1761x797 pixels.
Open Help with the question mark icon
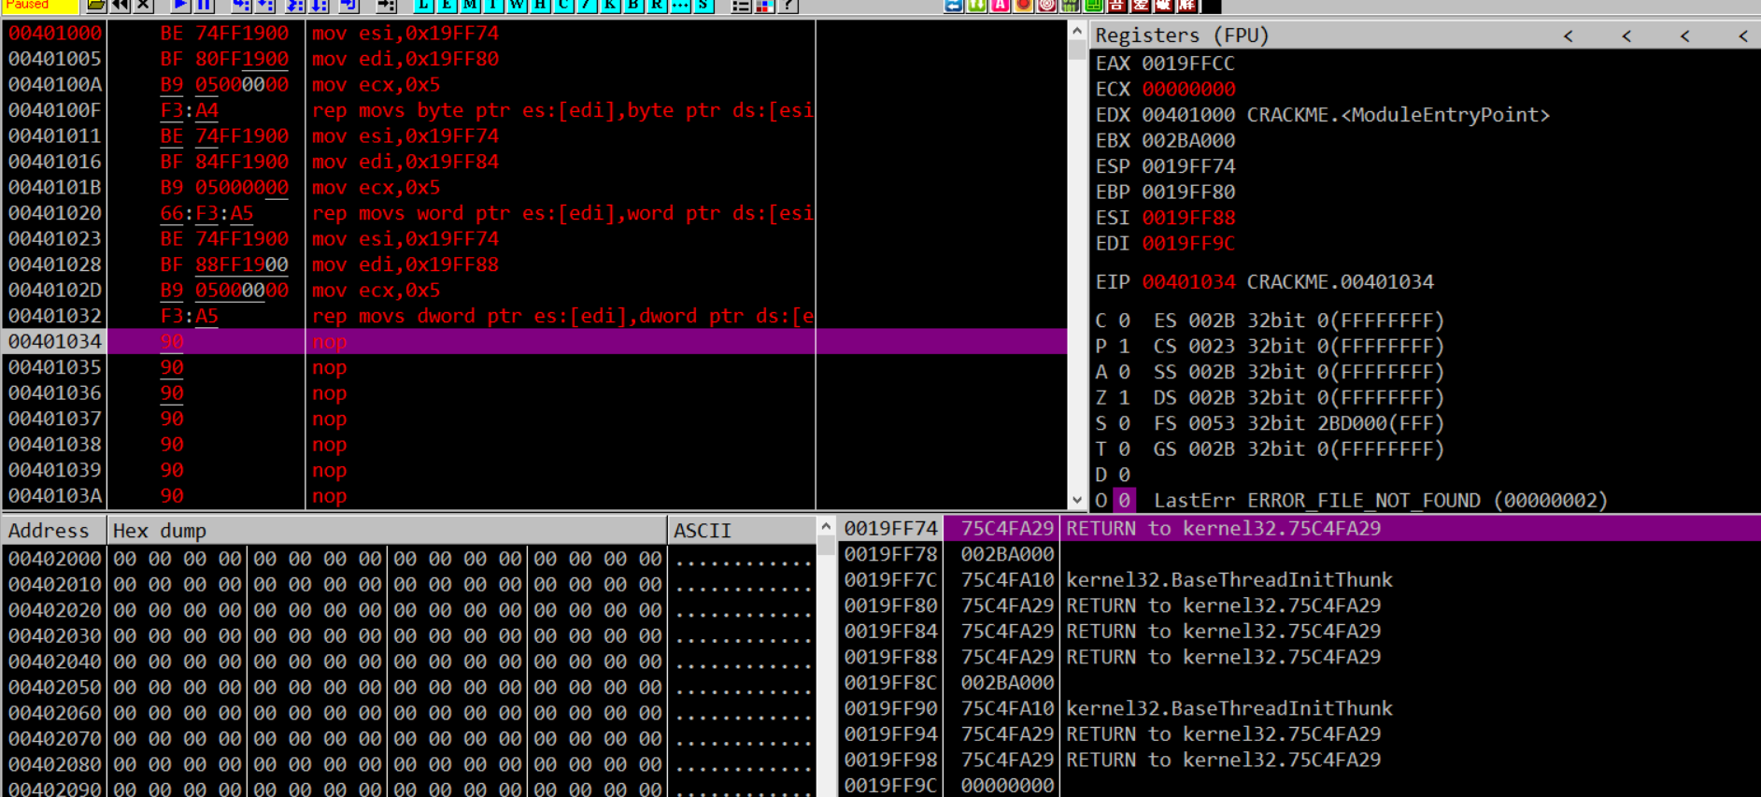tap(788, 5)
